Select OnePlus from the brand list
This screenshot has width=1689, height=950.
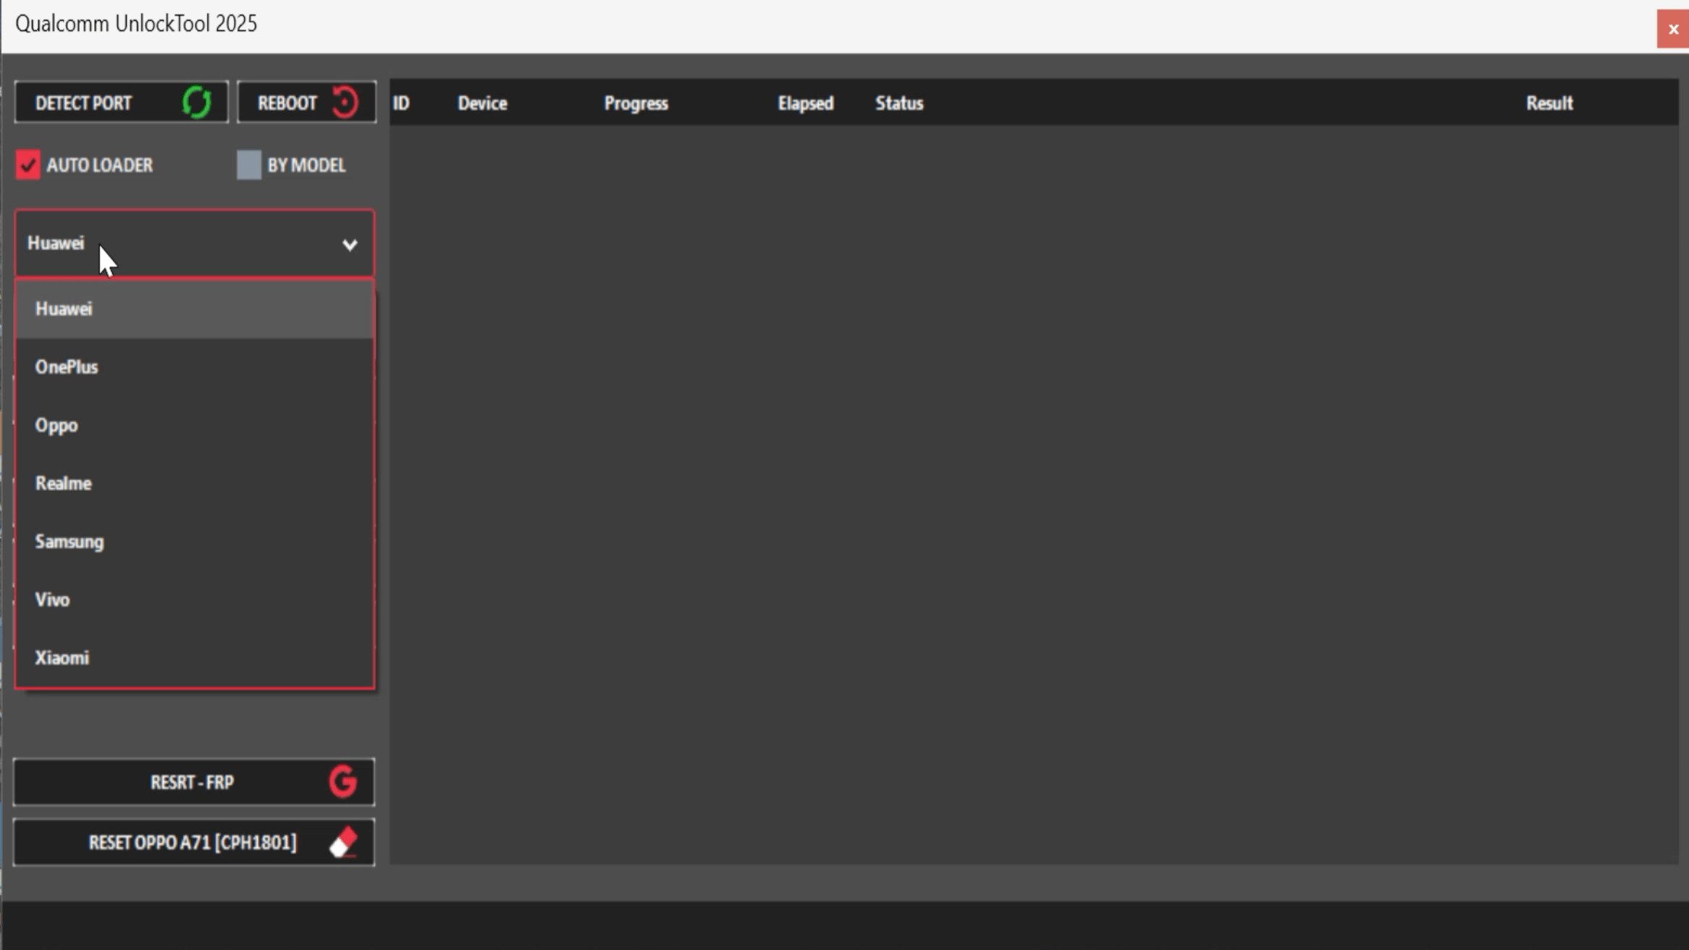(x=195, y=367)
